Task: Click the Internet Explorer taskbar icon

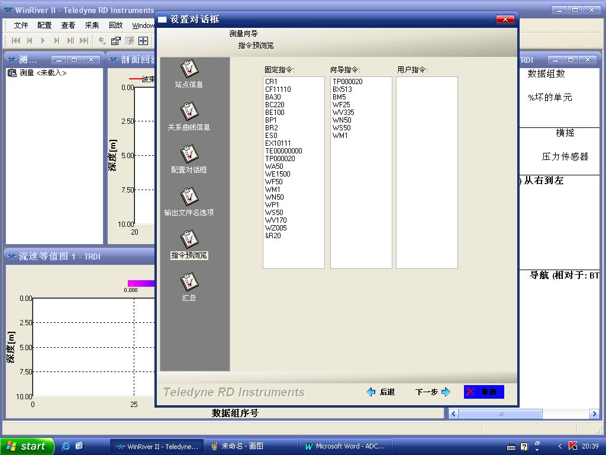Action: [x=65, y=446]
